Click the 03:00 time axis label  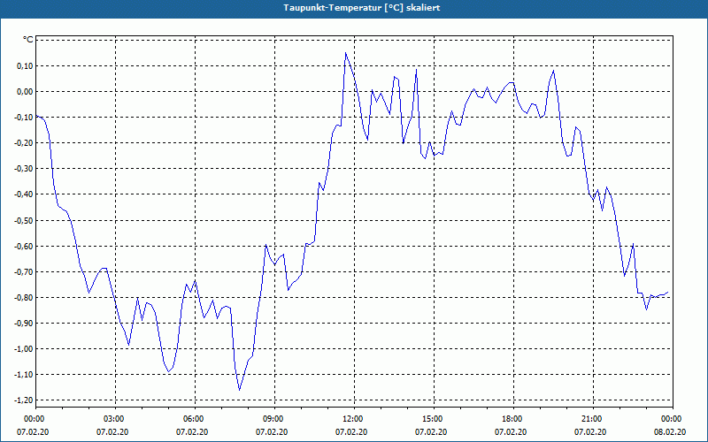coord(116,418)
